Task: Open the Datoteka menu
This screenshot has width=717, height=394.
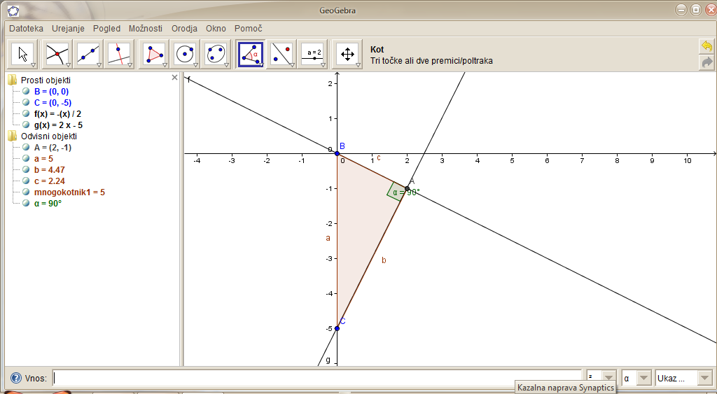Action: pyautogui.click(x=26, y=29)
